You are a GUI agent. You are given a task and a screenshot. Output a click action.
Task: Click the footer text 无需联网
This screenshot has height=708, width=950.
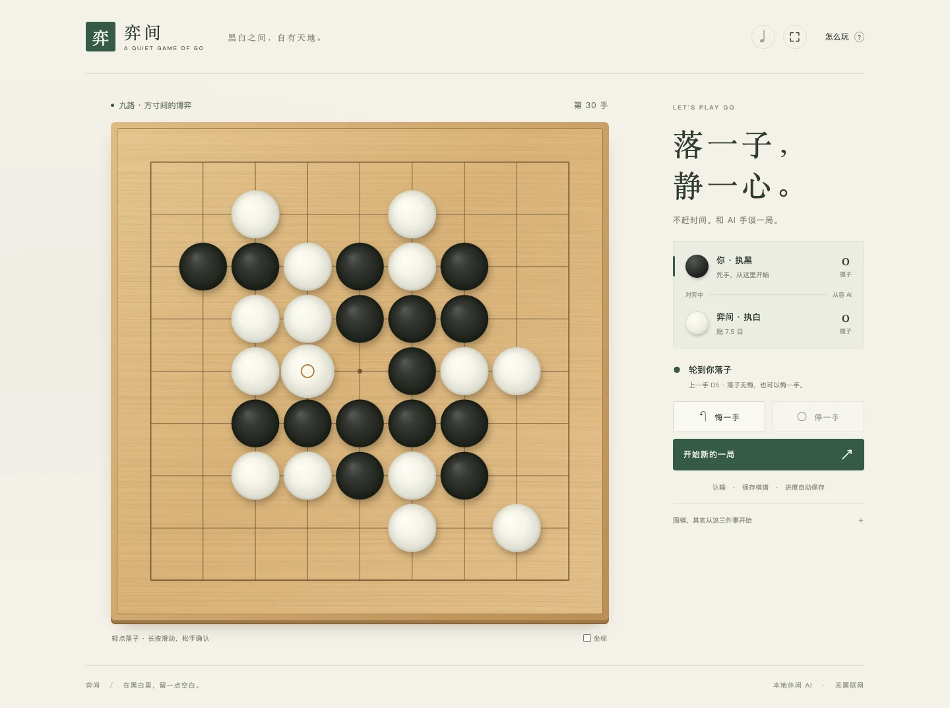pyautogui.click(x=850, y=686)
